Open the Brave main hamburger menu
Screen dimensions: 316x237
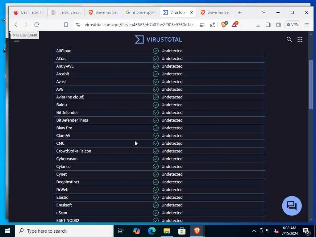coord(307,25)
